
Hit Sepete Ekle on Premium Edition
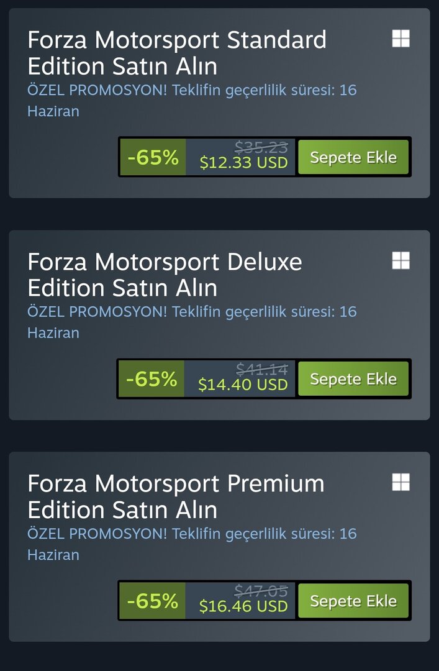coord(353,601)
